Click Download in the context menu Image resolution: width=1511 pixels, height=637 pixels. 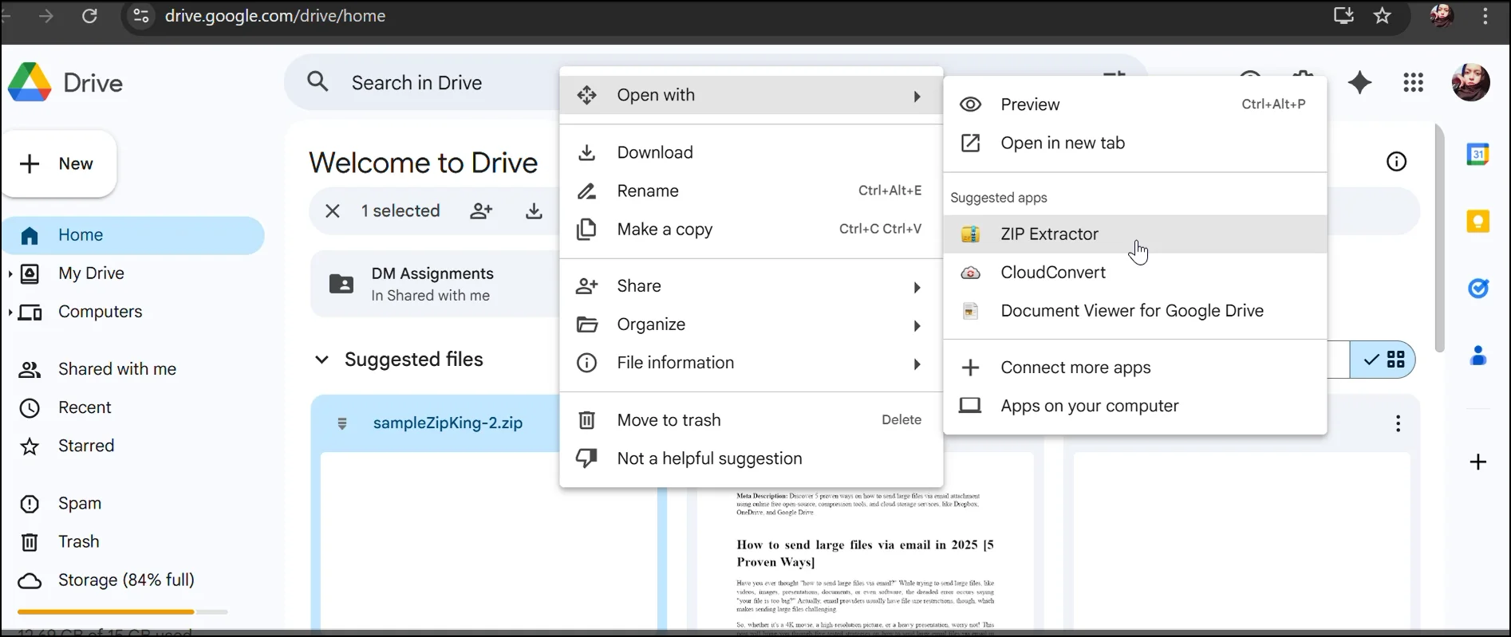click(751, 152)
